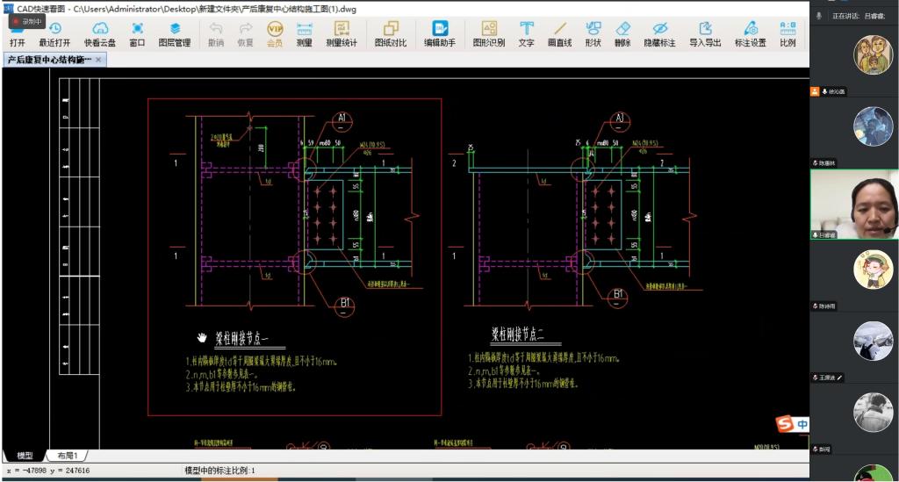Viewport: 899px width, 482px height.
Task: Select the 画直线 draw line tool
Action: (558, 33)
